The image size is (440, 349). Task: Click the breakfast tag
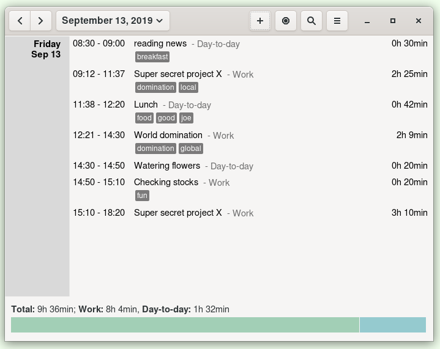point(152,57)
